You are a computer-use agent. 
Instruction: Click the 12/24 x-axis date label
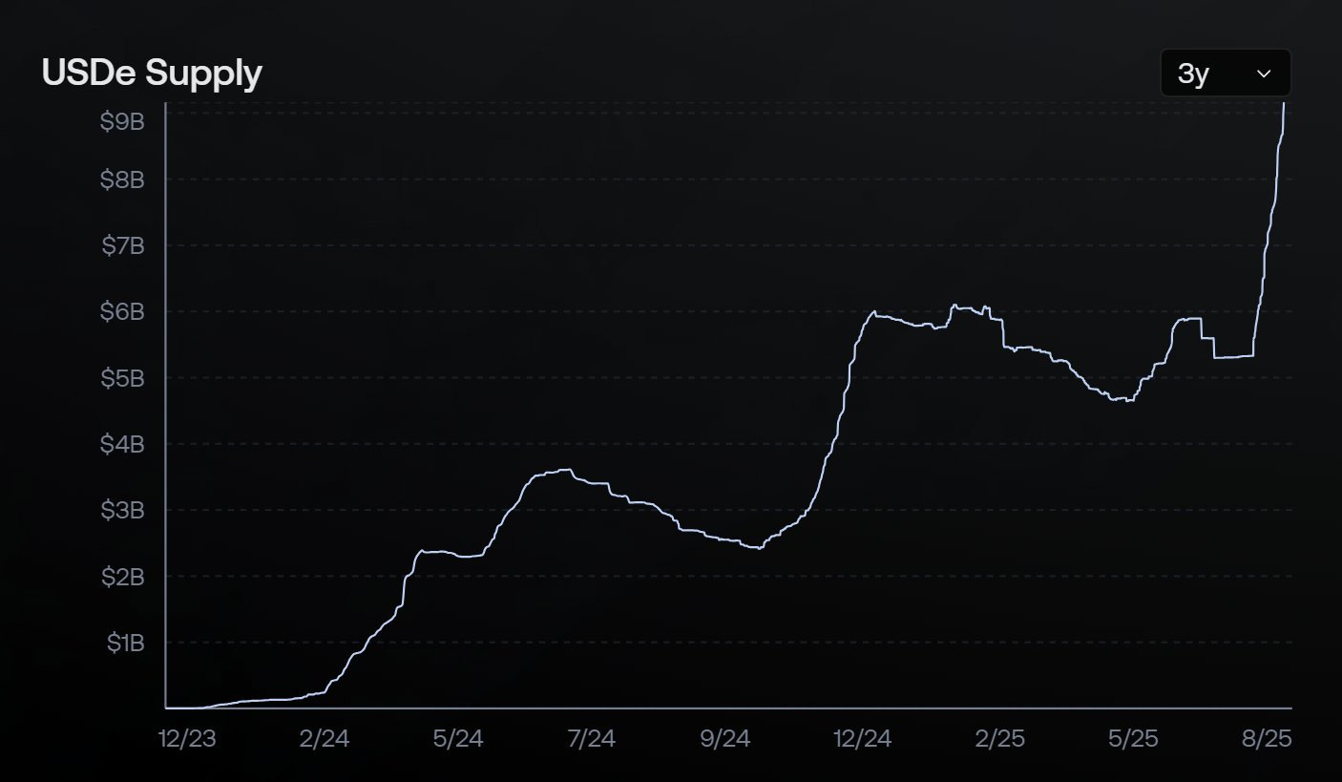click(x=862, y=738)
